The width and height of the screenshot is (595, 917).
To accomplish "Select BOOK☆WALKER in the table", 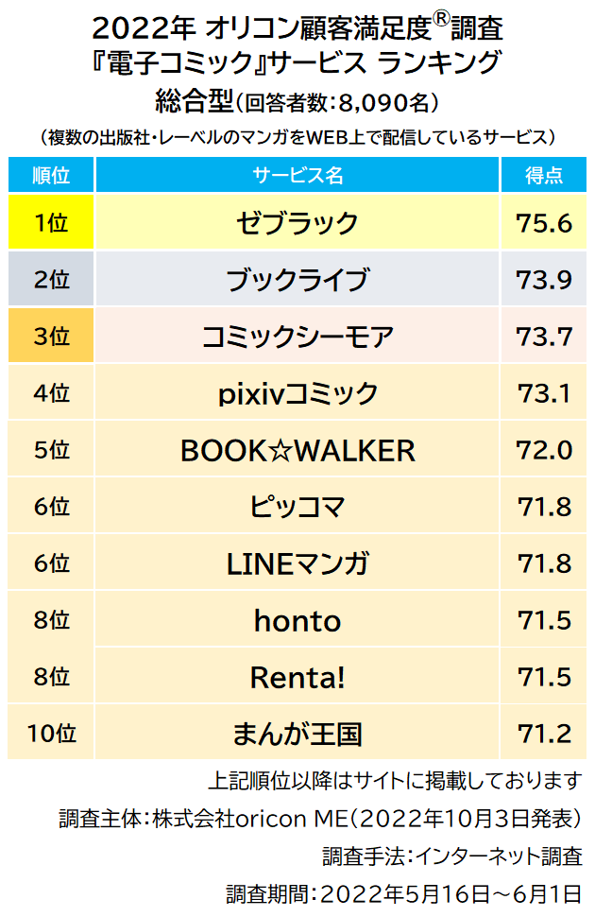I will (x=297, y=450).
